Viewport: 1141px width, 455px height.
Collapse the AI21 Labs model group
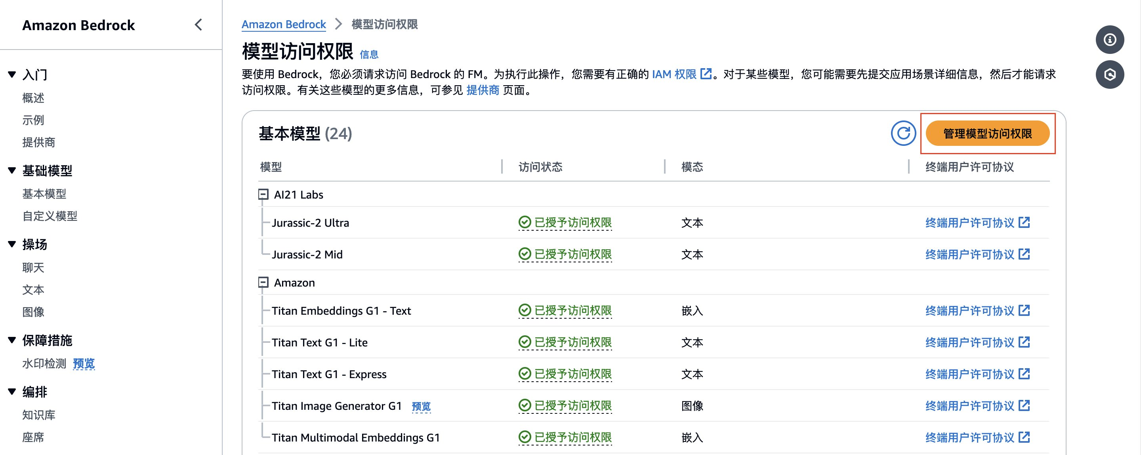tap(263, 194)
